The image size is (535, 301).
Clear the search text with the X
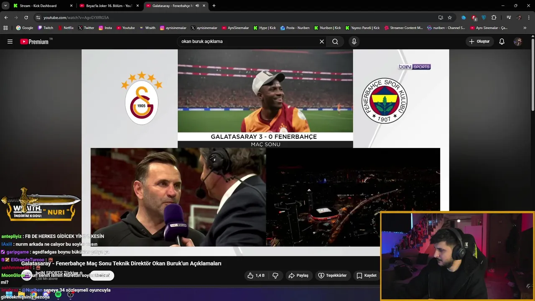(322, 41)
